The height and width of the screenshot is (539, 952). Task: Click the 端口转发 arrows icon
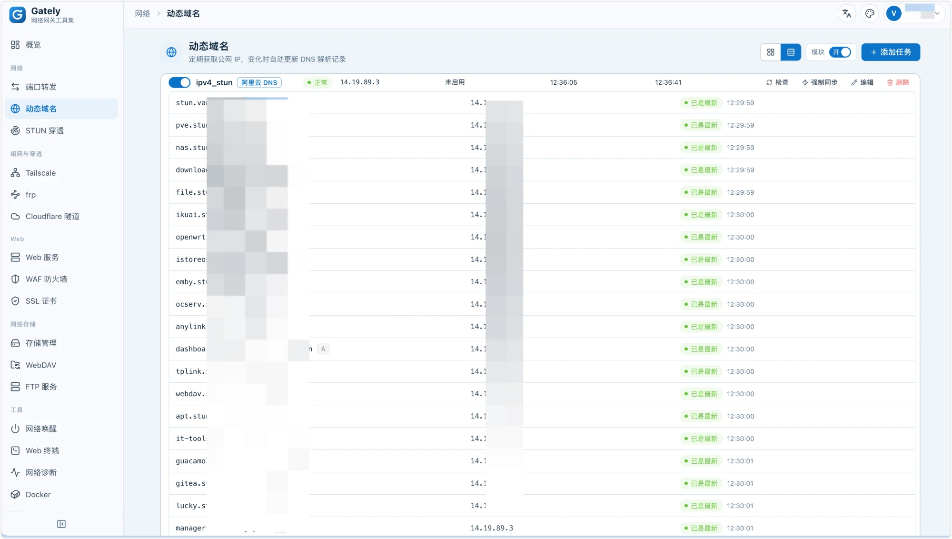[15, 87]
